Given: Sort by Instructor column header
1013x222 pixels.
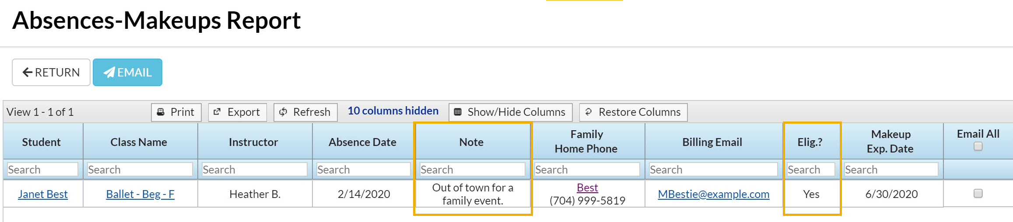Looking at the screenshot, I should [x=253, y=142].
